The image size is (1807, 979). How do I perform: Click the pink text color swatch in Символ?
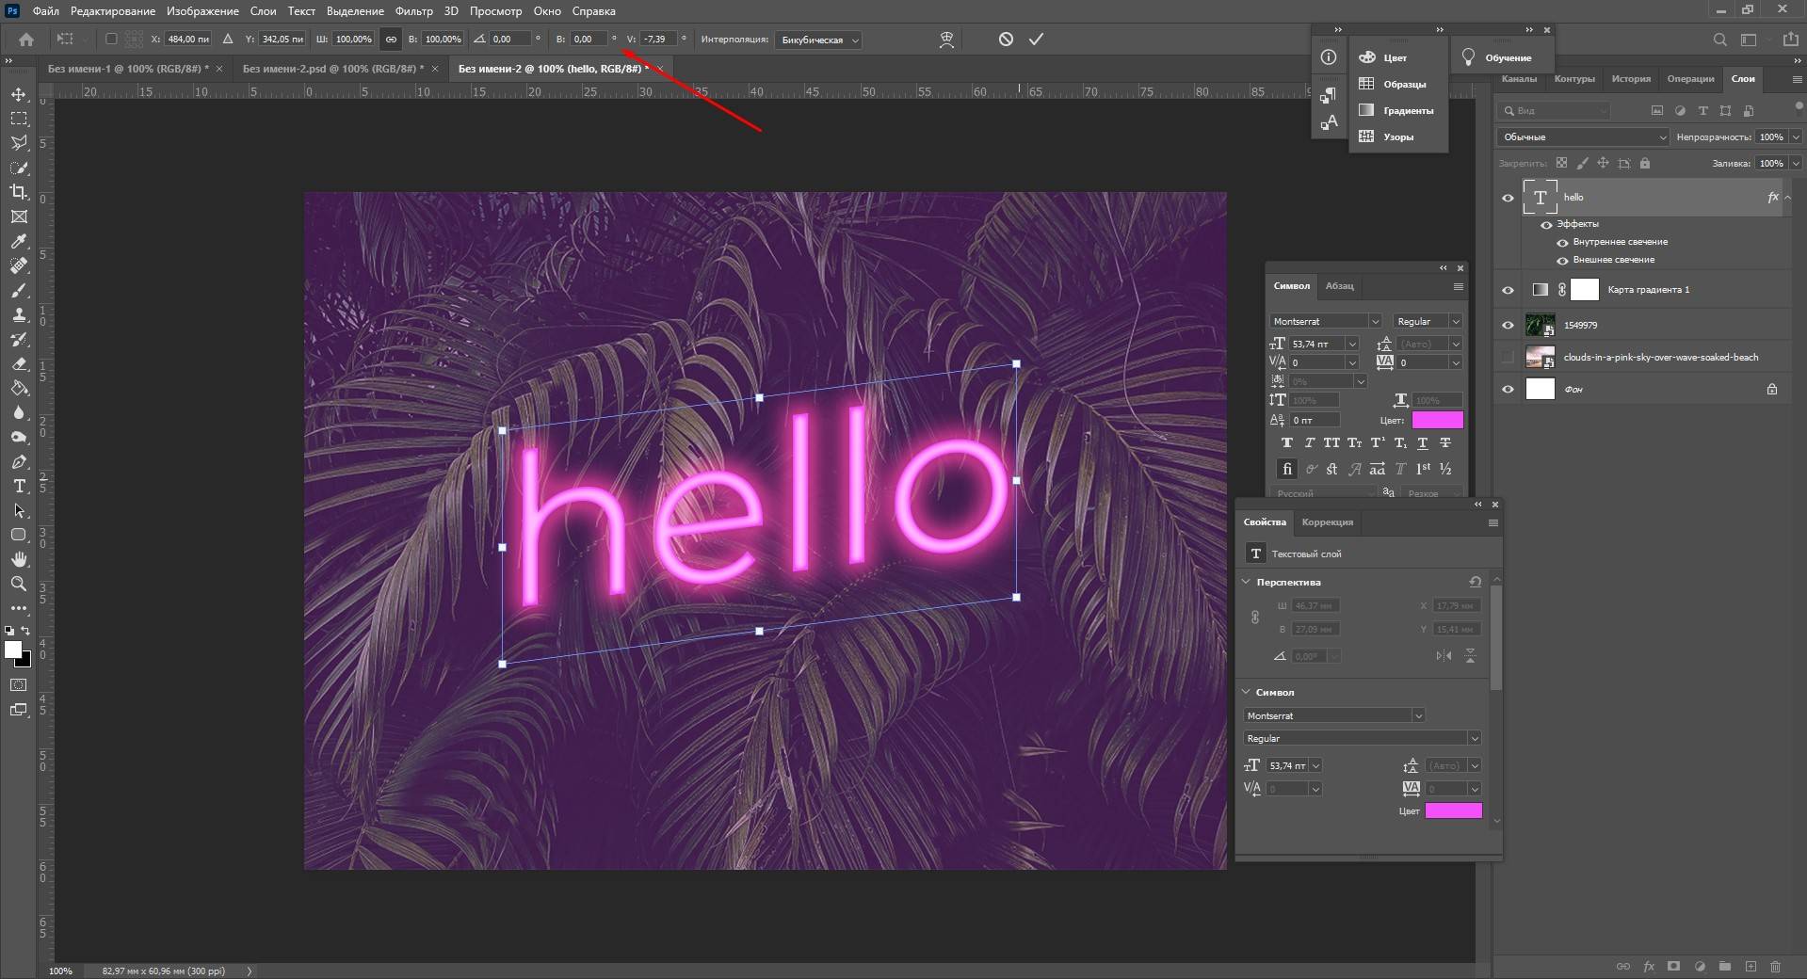click(1437, 420)
